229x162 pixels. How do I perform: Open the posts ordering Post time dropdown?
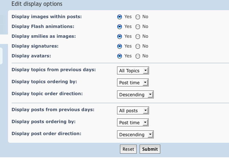[x=133, y=122]
